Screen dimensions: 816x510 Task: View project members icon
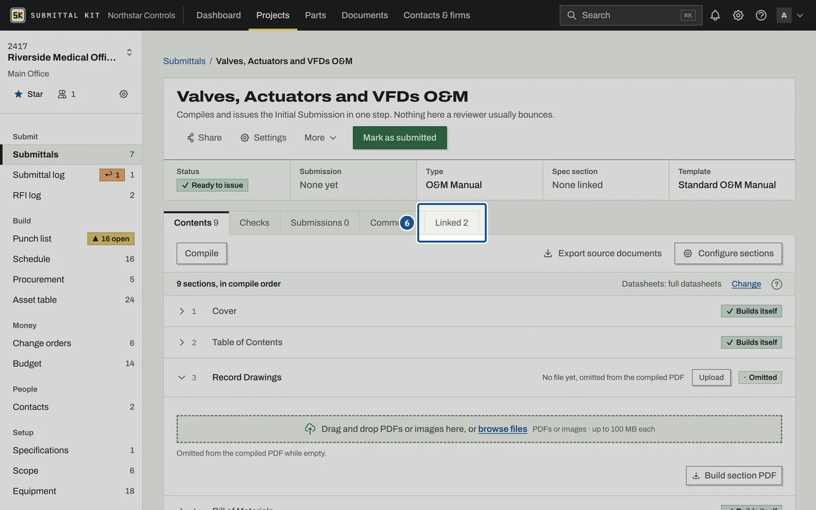(x=67, y=94)
